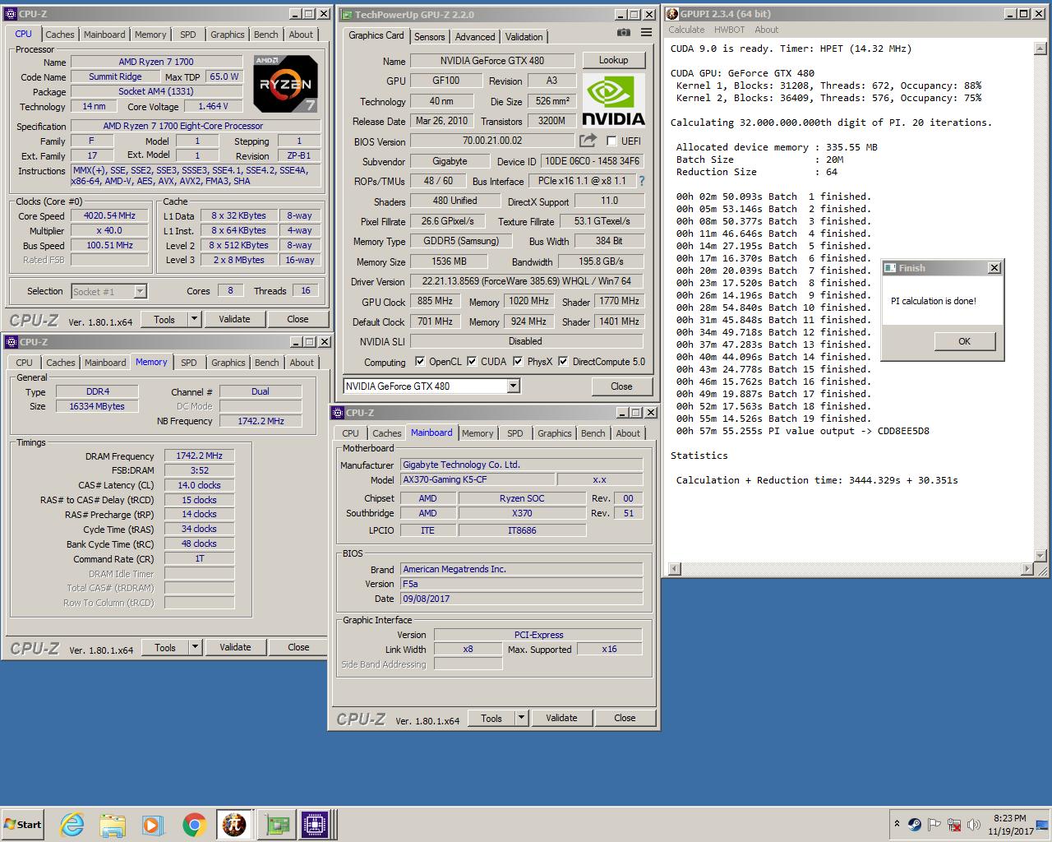Click the Core Speed value 4020.54 MHz
This screenshot has height=842, width=1052.
(109, 215)
